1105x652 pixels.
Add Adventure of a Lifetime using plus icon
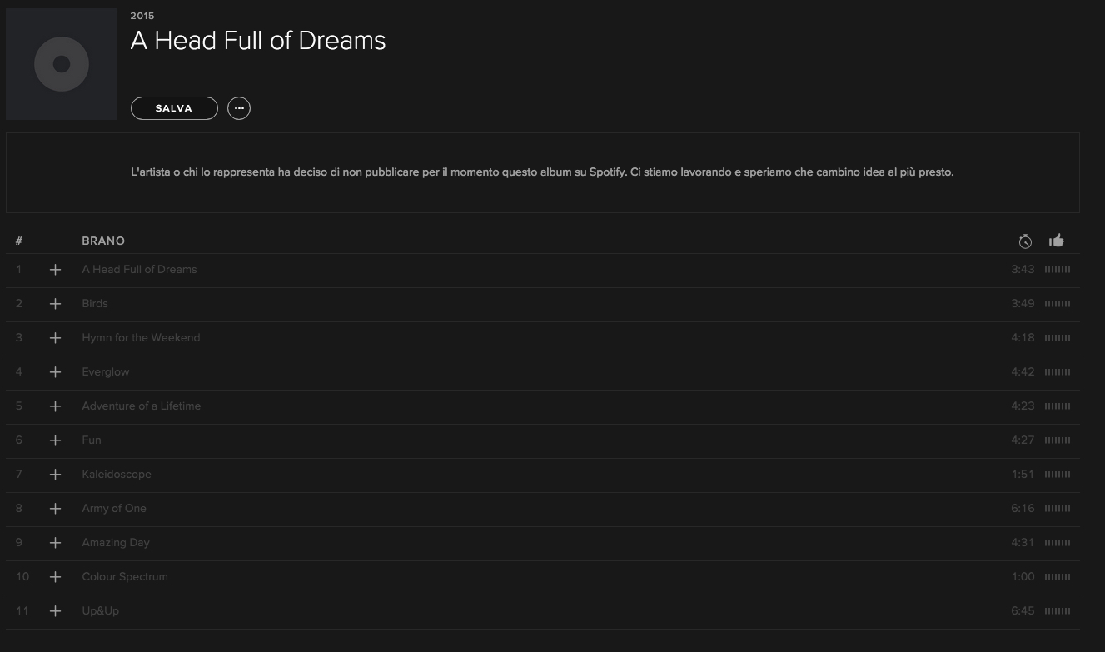click(x=55, y=406)
